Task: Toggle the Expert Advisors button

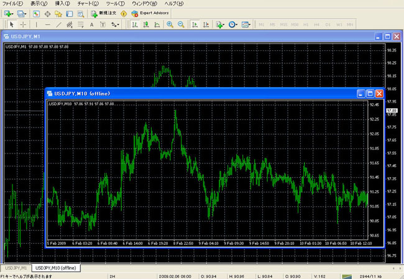Action: pos(150,13)
